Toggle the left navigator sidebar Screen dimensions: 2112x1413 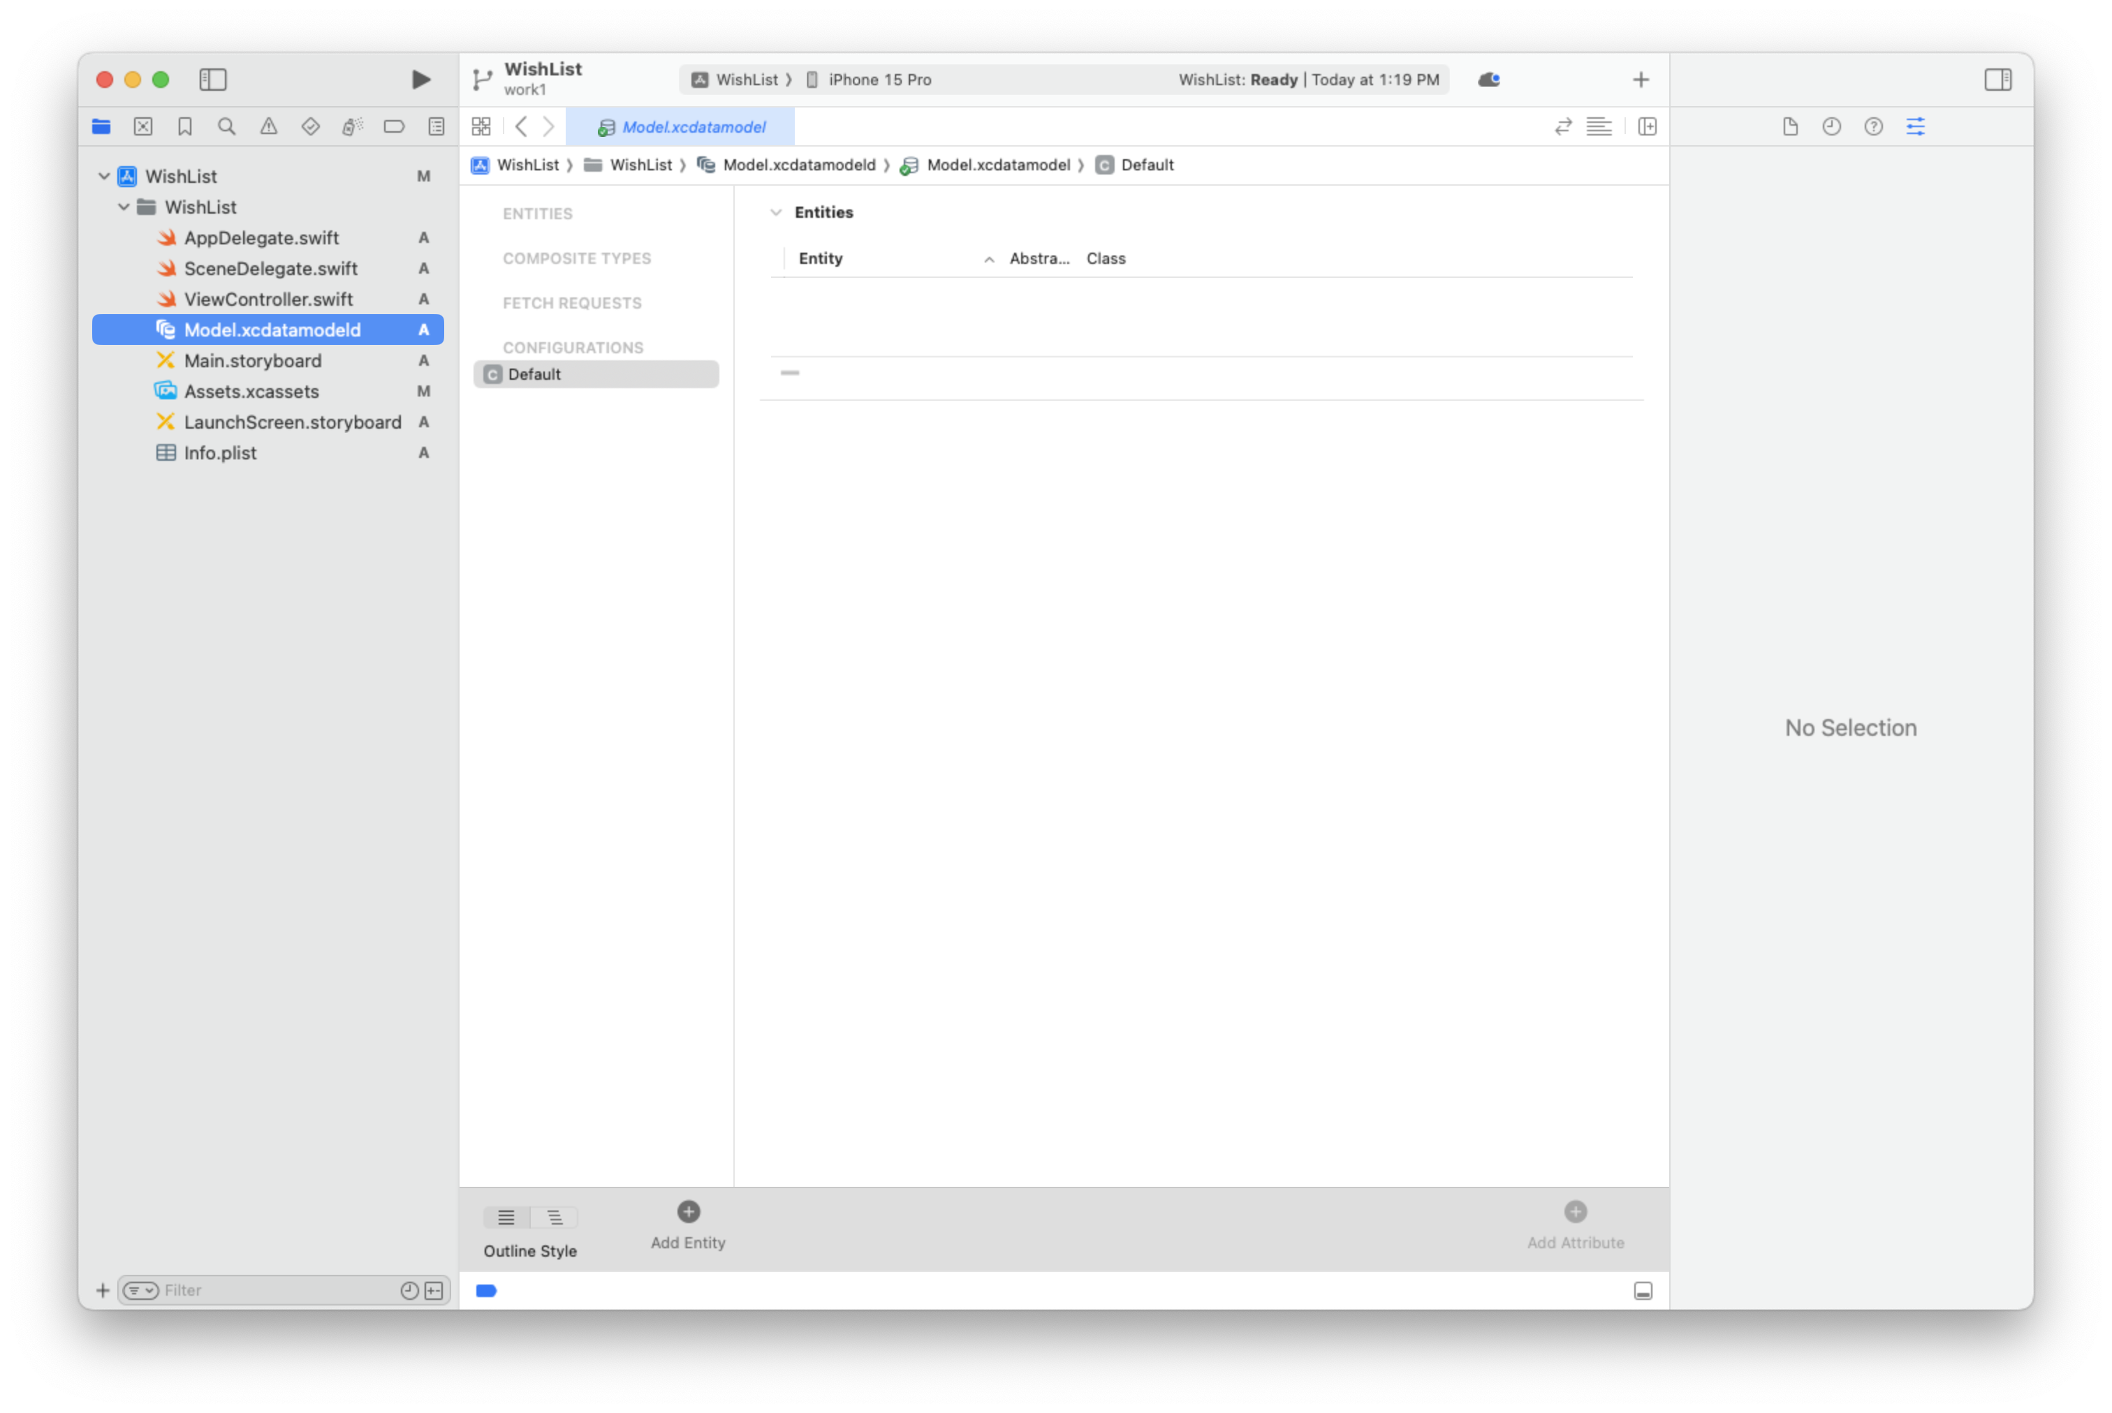coord(213,80)
